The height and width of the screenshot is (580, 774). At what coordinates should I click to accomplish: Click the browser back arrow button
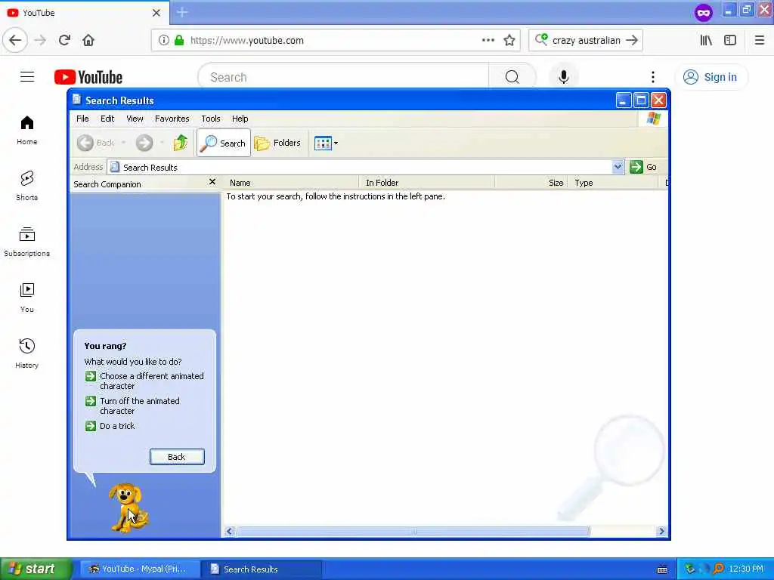pyautogui.click(x=15, y=40)
